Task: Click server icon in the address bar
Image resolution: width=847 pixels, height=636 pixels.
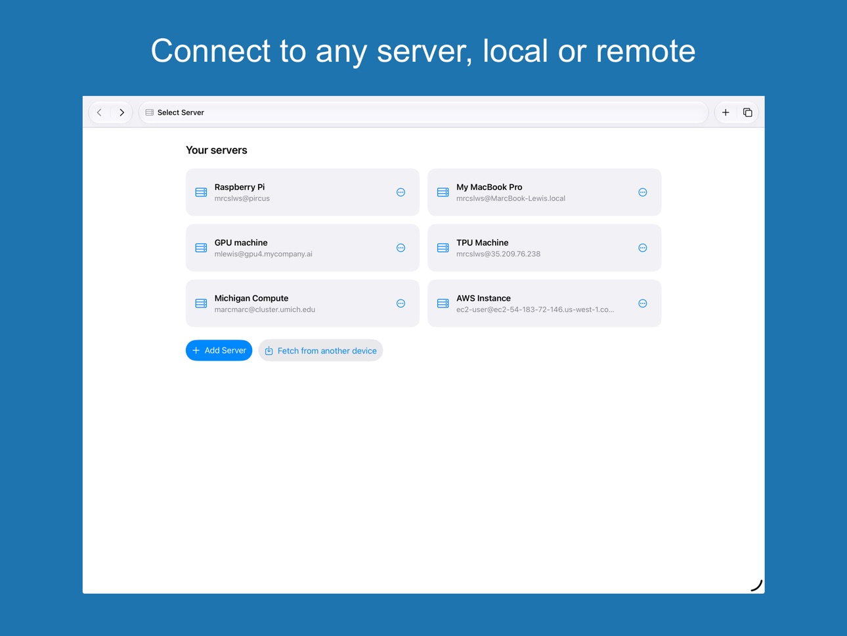Action: (x=150, y=112)
